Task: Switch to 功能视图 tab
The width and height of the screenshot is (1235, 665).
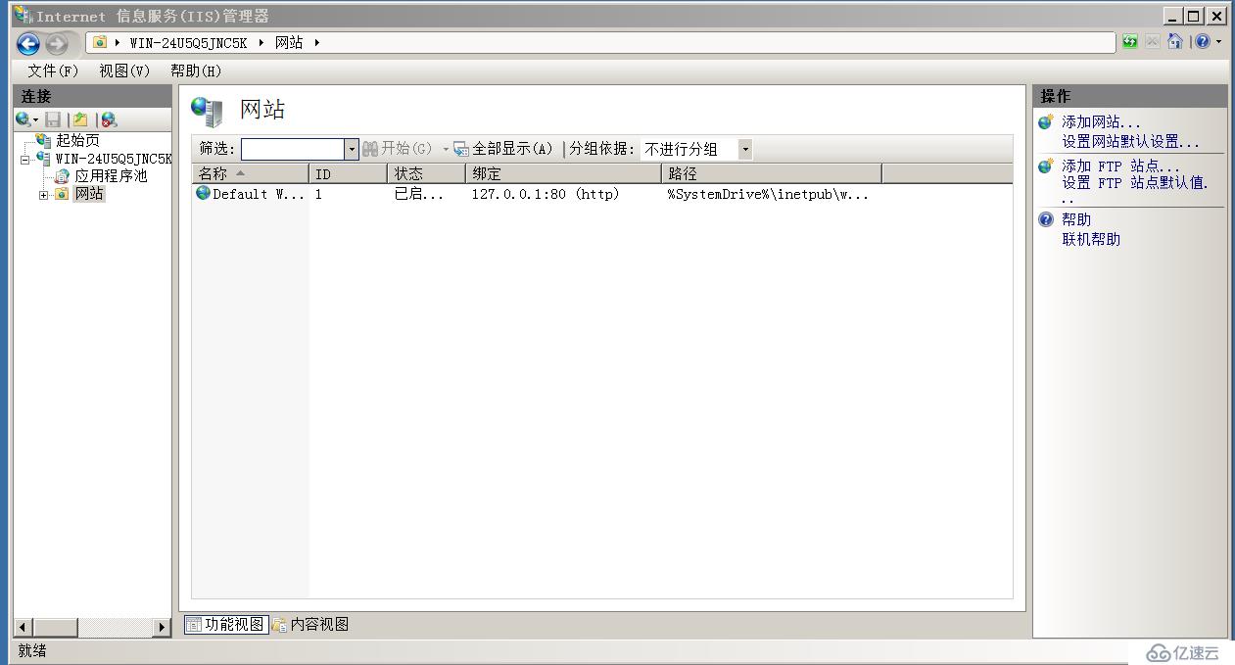Action: (x=225, y=624)
